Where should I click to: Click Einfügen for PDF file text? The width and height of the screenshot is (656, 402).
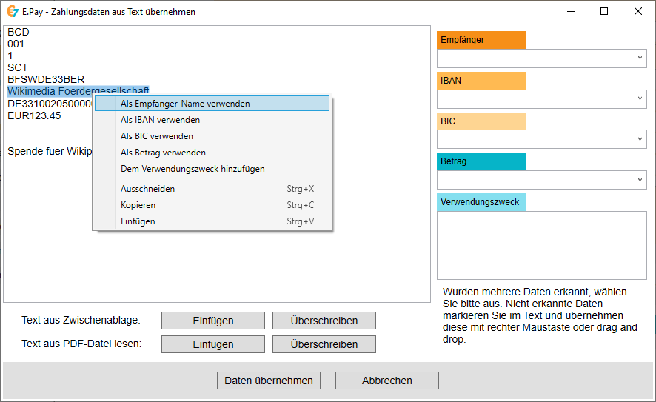[x=213, y=344]
